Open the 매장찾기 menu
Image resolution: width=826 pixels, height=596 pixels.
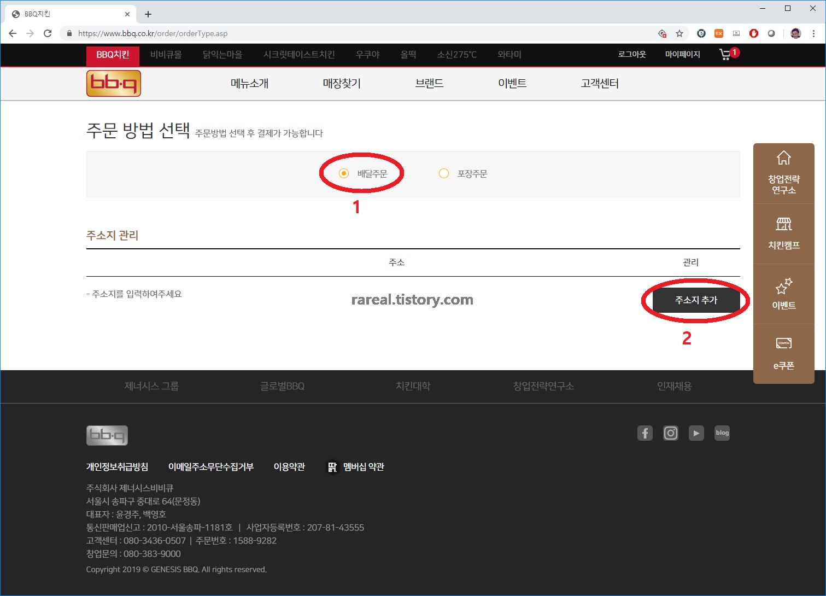coord(342,83)
